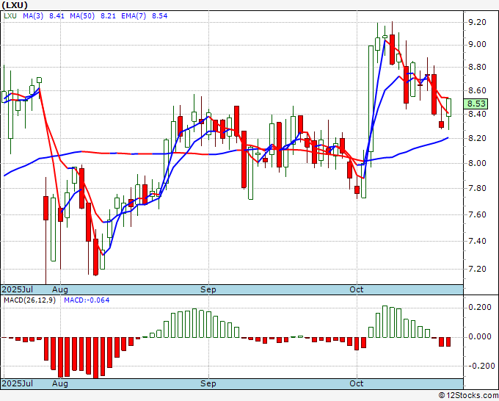This screenshot has width=499, height=401.
Task: Click the MA(50) value 8.21
Action: 108,15
